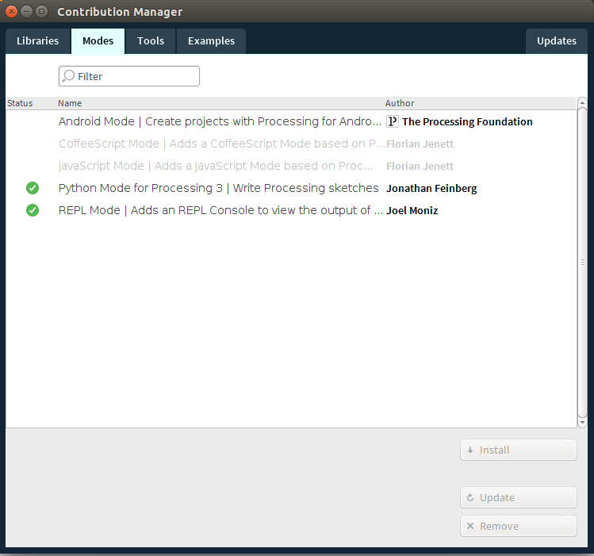
Task: Click Florian Jenett in the CoffeeScript row
Action: tap(420, 144)
